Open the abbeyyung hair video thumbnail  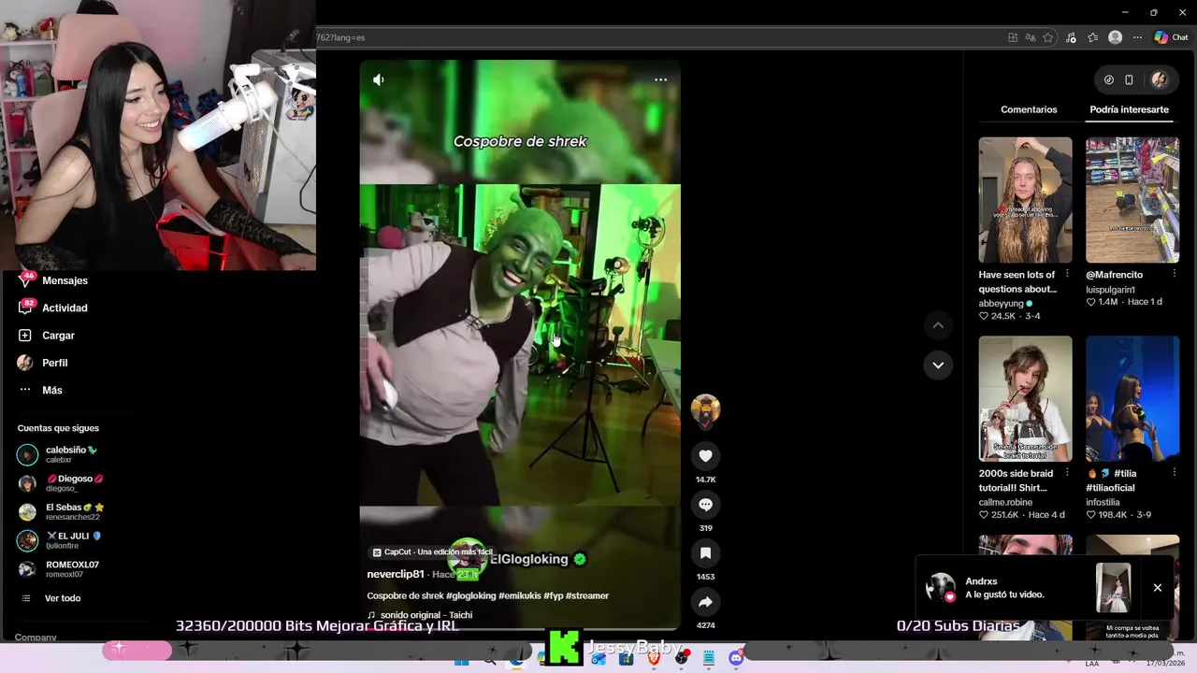(1025, 200)
